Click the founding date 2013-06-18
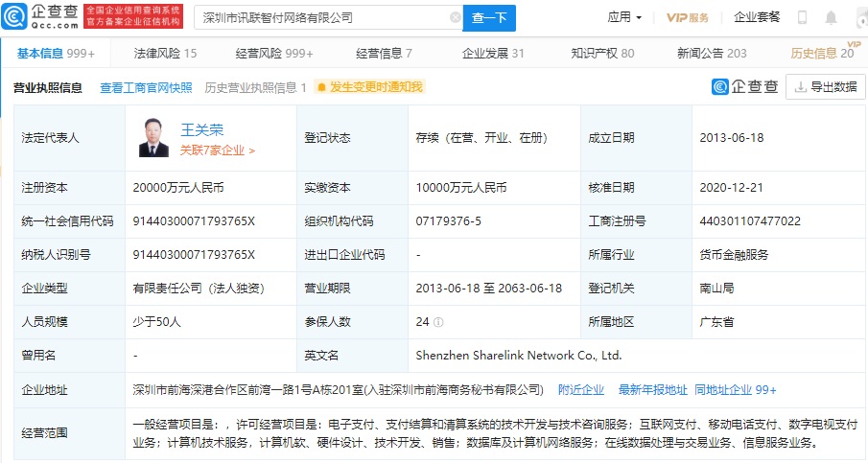Image resolution: width=868 pixels, height=463 pixels. [x=731, y=138]
